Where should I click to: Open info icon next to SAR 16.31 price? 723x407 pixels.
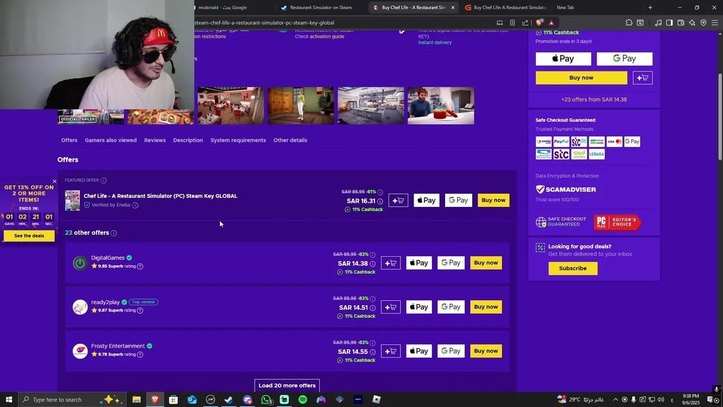coord(380,201)
